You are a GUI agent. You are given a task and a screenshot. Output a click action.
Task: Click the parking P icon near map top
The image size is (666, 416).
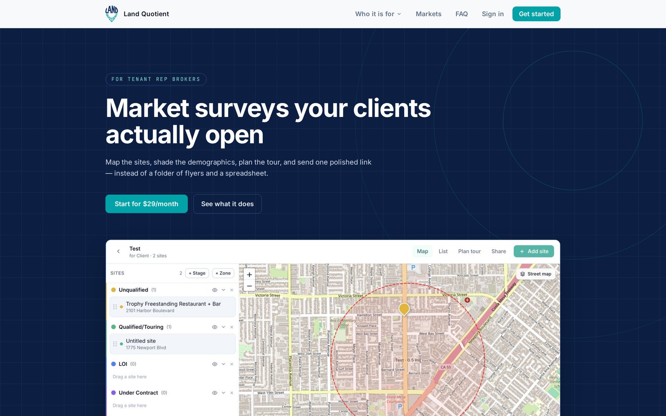click(413, 267)
